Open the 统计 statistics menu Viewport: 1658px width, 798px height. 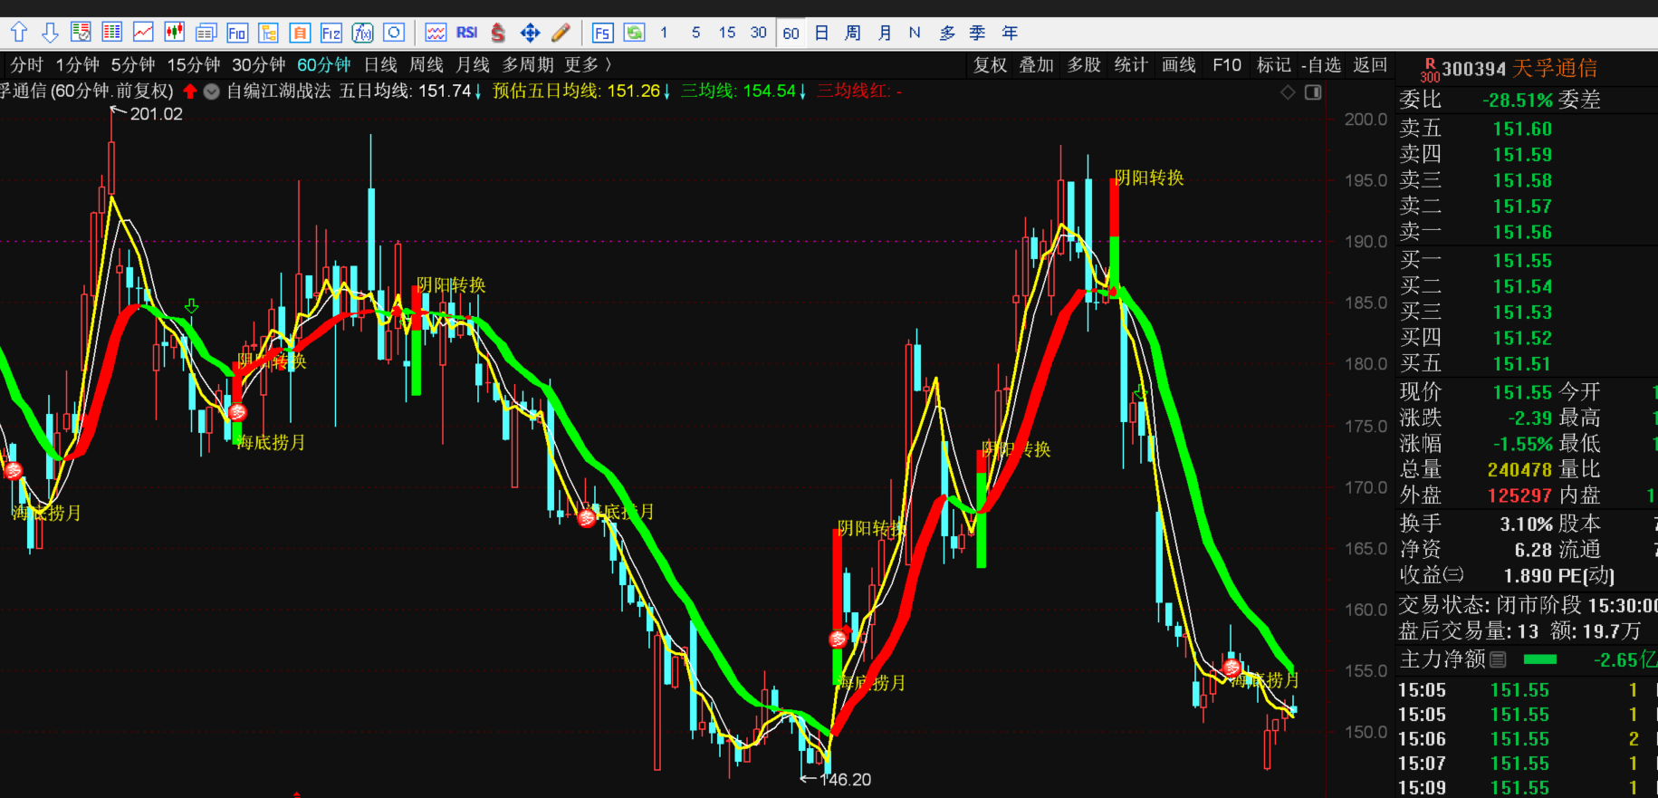click(x=1131, y=65)
